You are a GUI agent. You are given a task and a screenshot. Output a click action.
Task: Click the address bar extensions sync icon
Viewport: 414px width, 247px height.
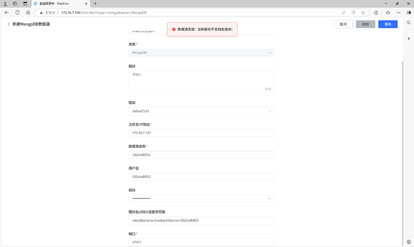tap(353, 13)
